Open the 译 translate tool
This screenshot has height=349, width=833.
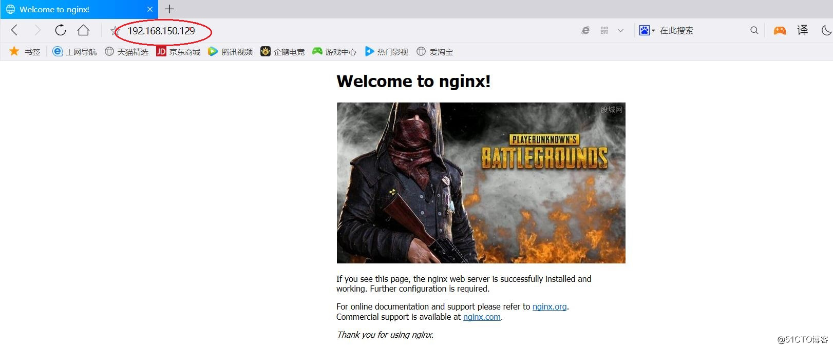(802, 30)
